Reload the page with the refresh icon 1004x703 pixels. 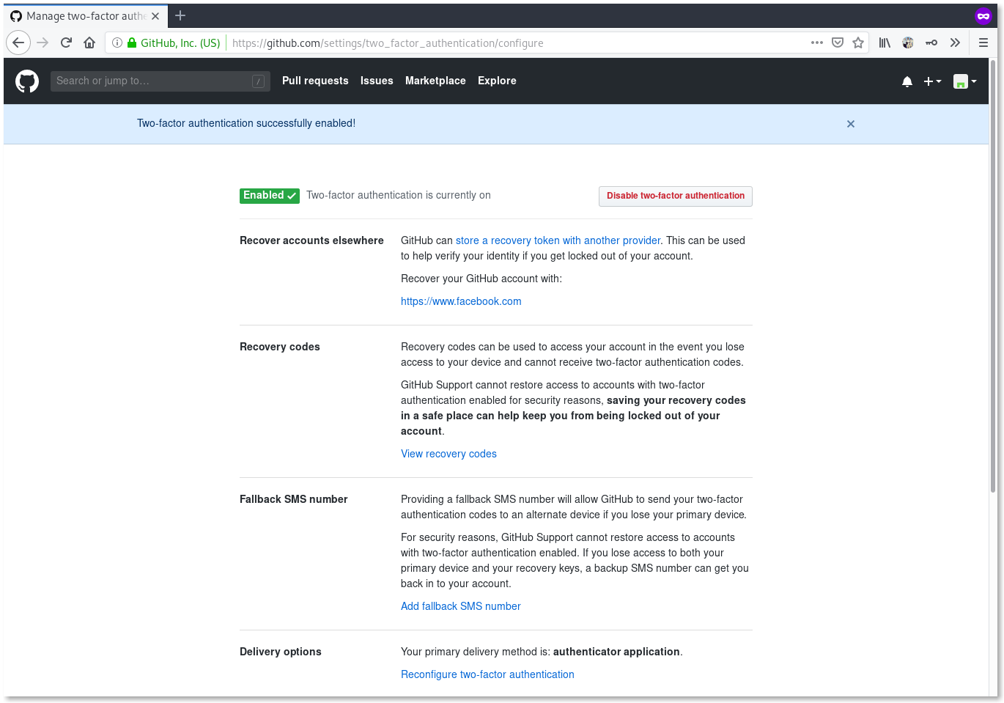66,43
